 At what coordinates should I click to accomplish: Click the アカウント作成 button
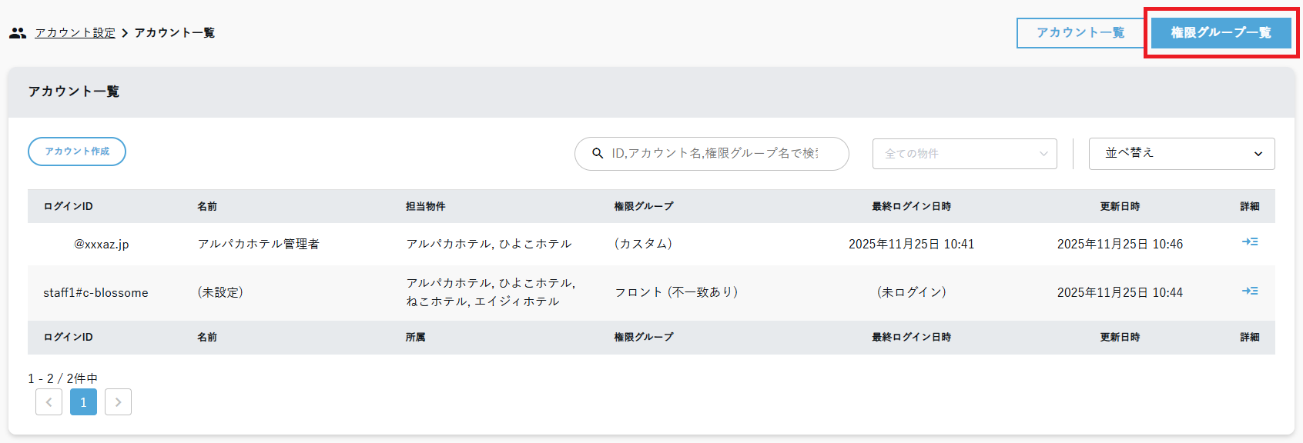click(x=77, y=152)
